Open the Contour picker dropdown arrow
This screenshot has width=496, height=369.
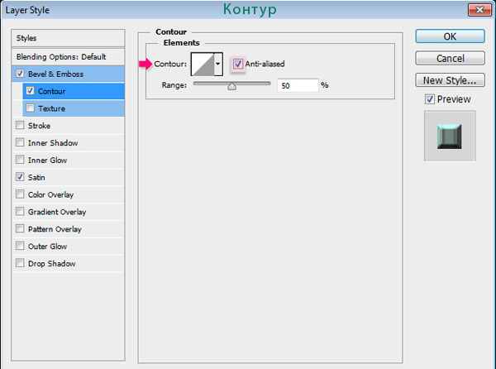[x=218, y=65]
